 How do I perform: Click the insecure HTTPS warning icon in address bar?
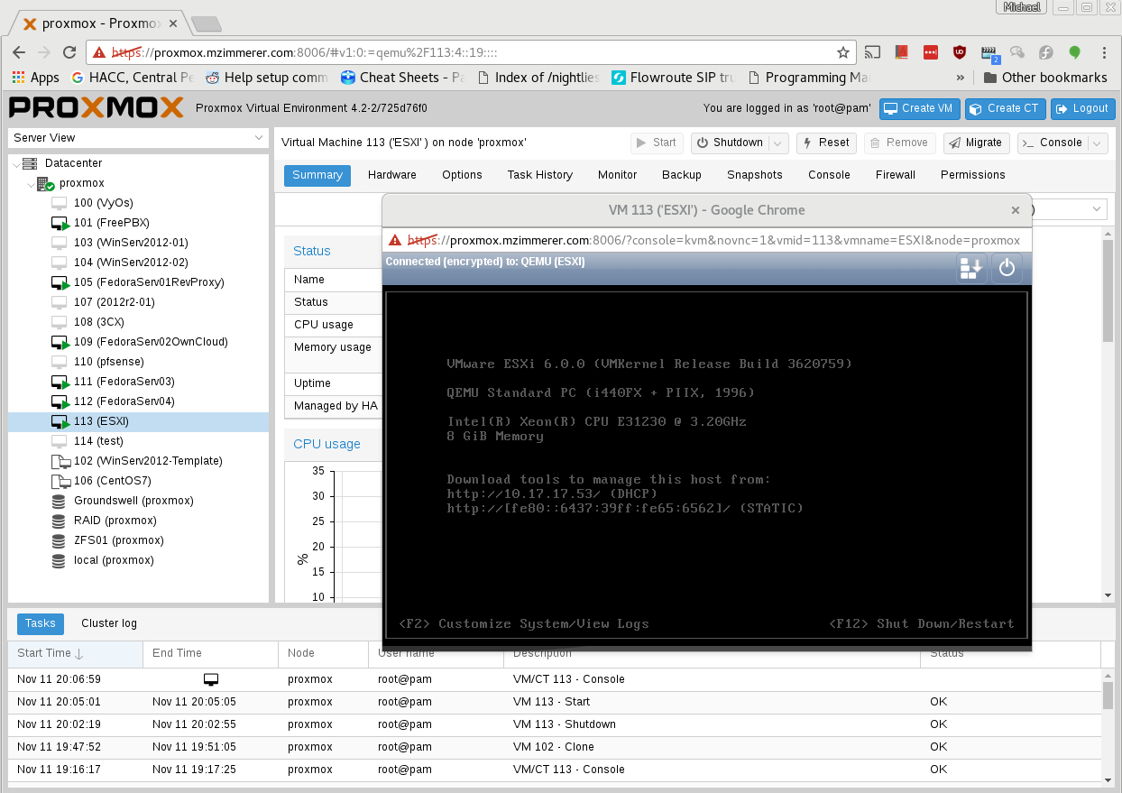point(100,52)
